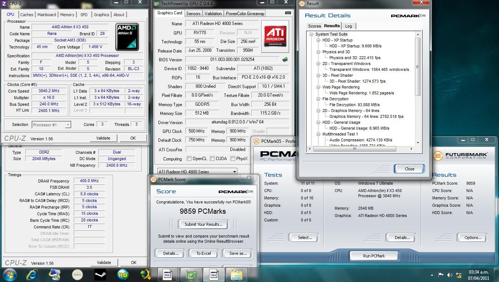Collapse the HDD - XP Startup node
This screenshot has height=282, width=499.
coord(318,40)
